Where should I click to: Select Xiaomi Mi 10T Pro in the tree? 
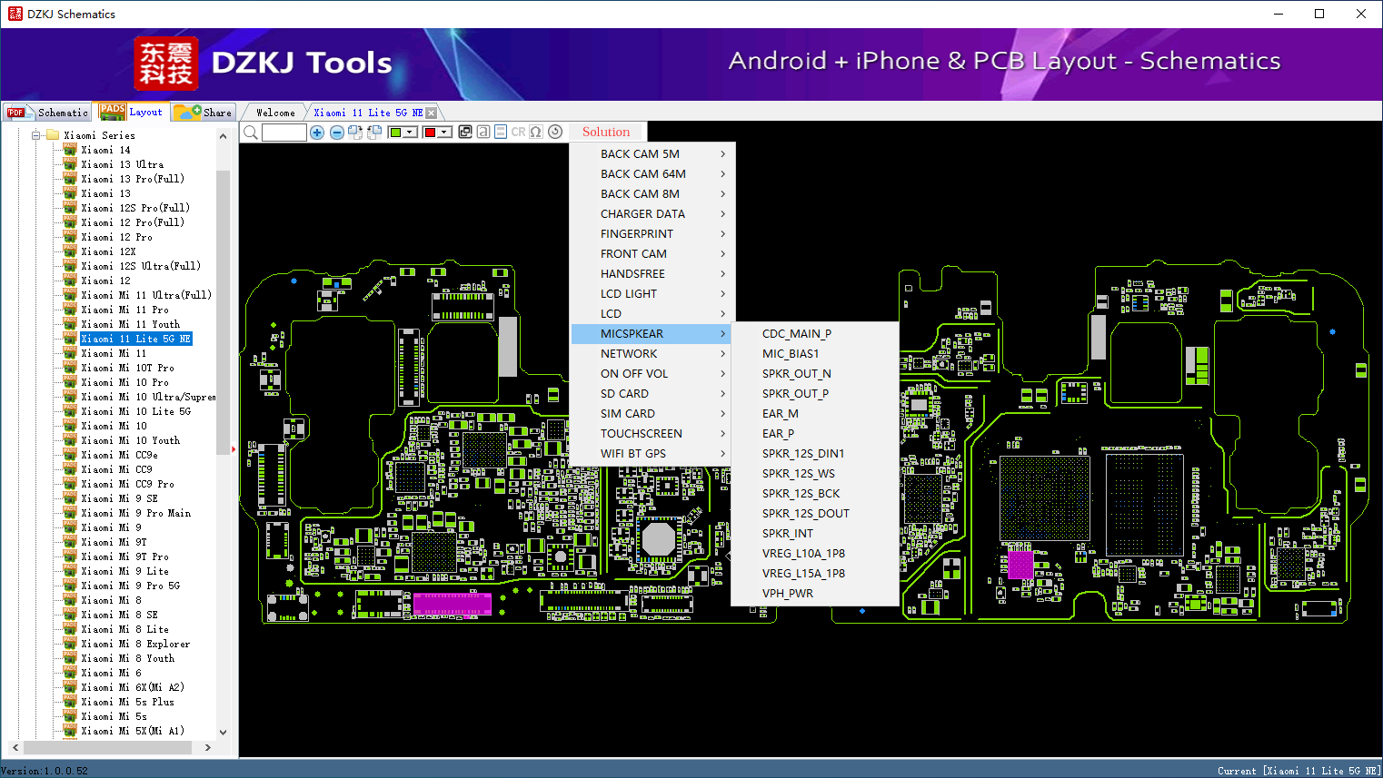(128, 368)
